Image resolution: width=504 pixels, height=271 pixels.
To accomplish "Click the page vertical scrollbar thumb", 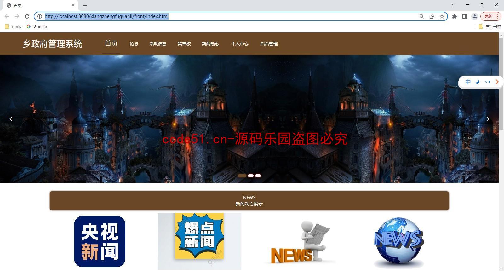I will (501, 84).
